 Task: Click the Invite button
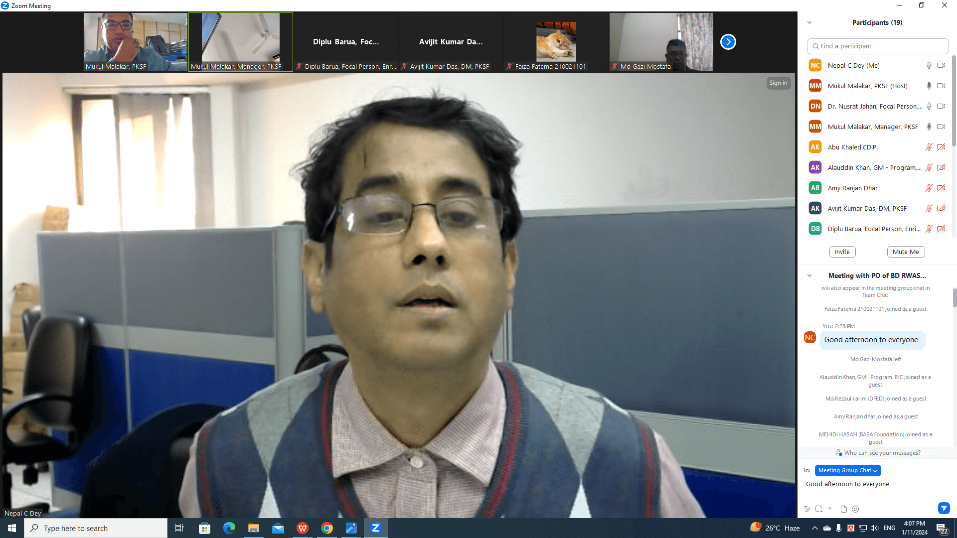point(842,252)
